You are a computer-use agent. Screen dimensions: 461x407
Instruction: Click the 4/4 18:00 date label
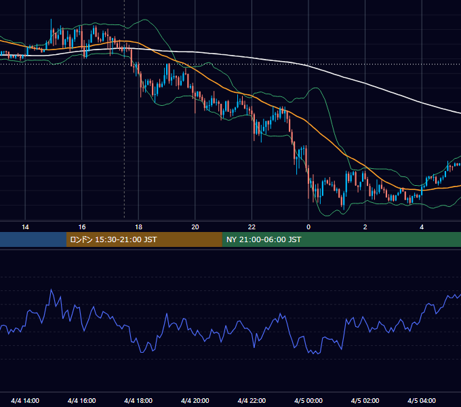click(x=138, y=400)
